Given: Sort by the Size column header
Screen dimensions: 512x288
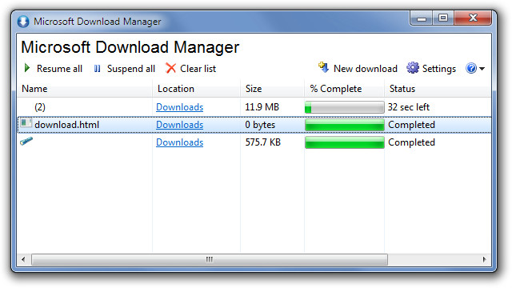Looking at the screenshot, I should click(x=272, y=89).
